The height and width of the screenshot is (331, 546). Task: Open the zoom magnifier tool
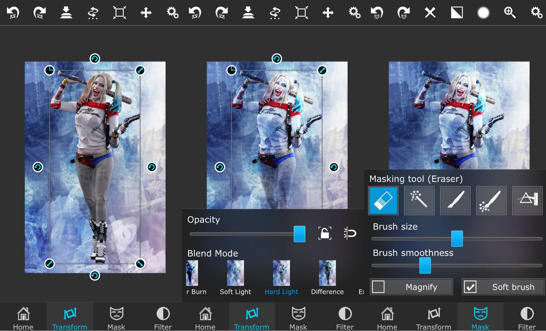510,13
